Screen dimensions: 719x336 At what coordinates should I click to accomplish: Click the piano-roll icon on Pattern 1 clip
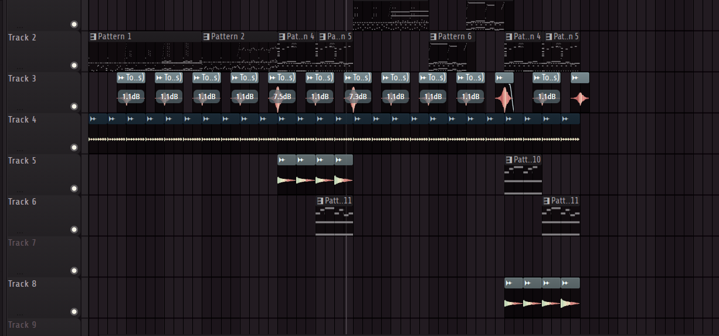93,37
